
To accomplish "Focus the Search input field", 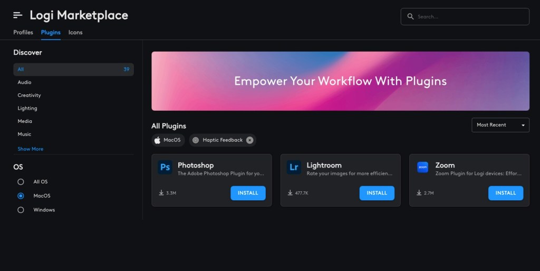I will tap(465, 16).
